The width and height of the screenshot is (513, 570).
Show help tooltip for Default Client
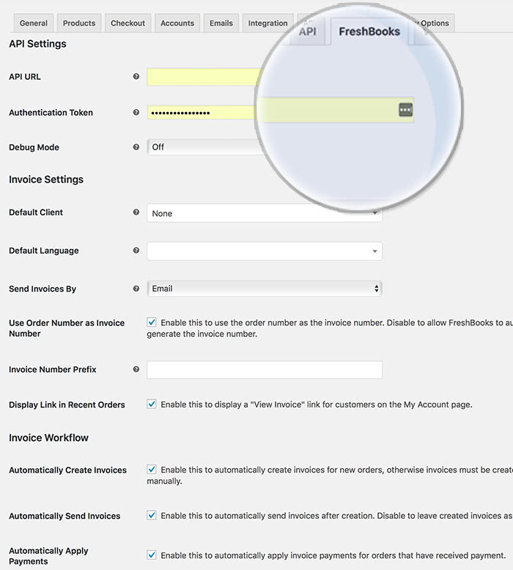(x=136, y=212)
